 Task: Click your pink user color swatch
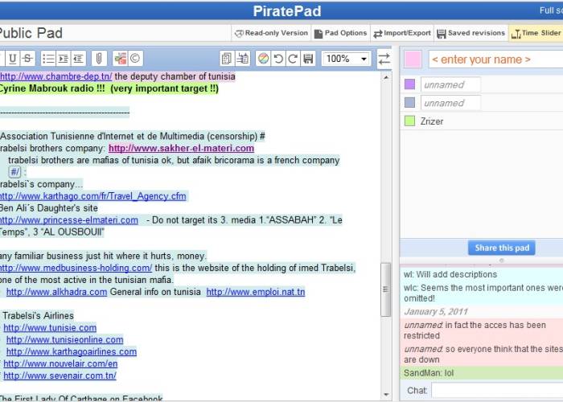pyautogui.click(x=413, y=59)
